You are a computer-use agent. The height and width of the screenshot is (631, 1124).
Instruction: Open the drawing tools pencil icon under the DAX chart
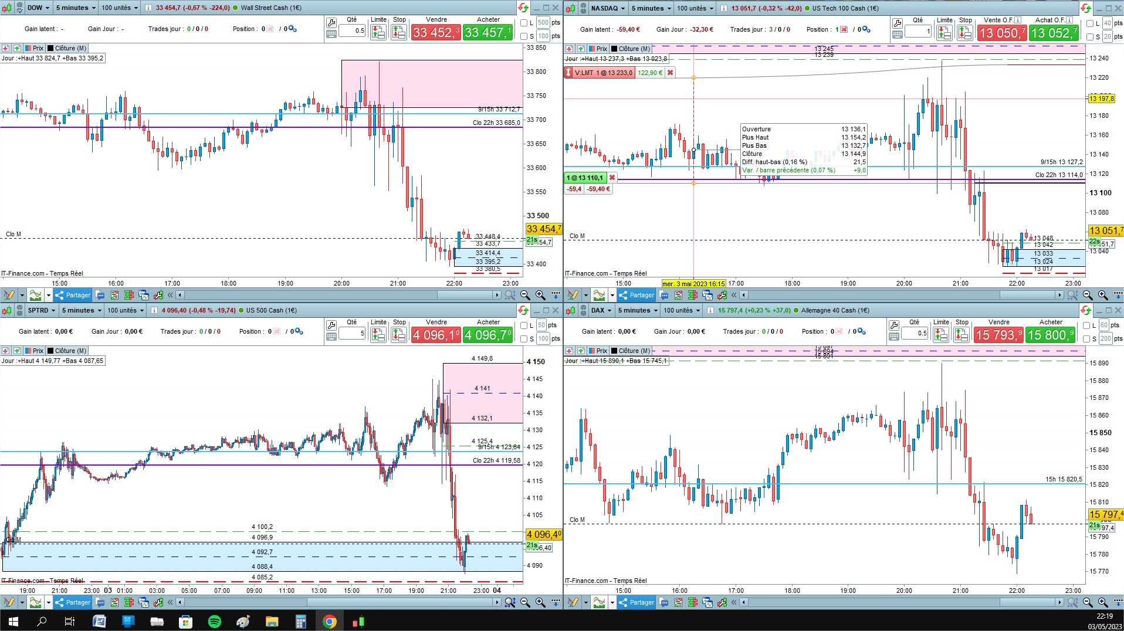point(573,602)
